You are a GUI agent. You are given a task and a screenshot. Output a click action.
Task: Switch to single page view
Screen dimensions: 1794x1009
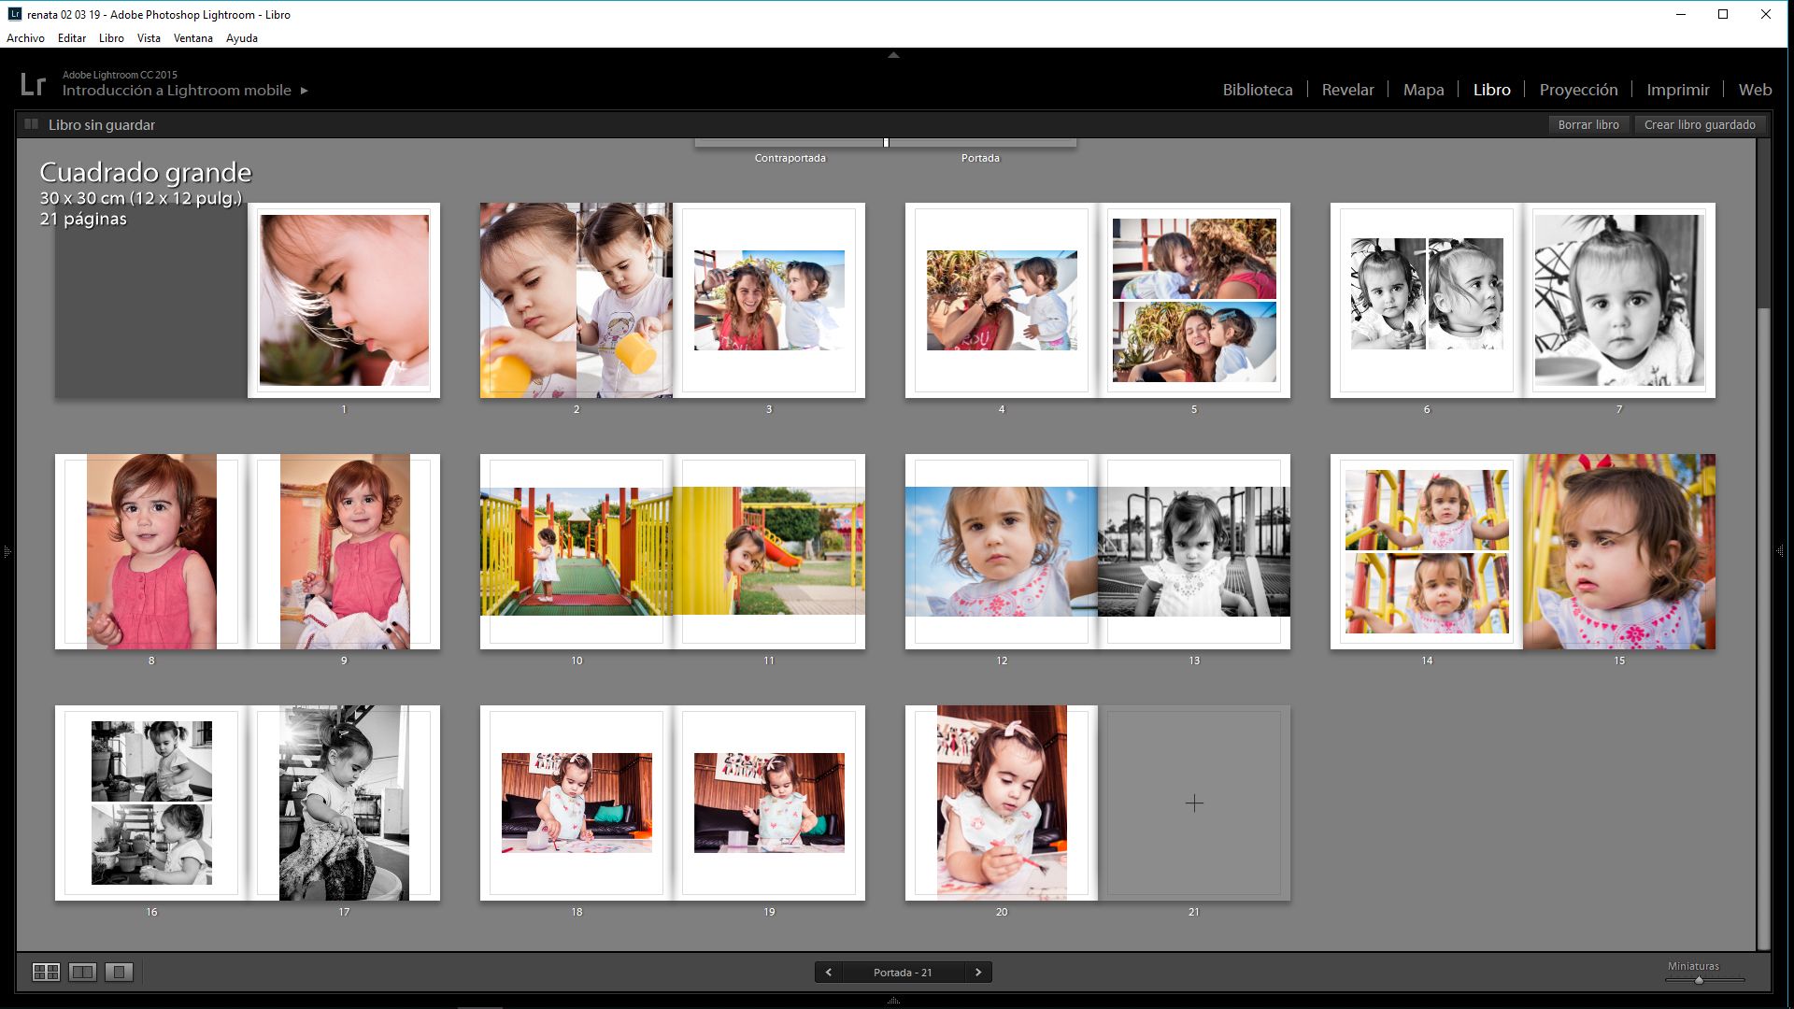point(119,973)
